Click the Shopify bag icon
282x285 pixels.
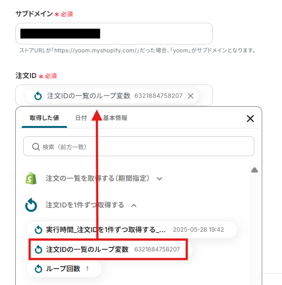[x=31, y=178]
